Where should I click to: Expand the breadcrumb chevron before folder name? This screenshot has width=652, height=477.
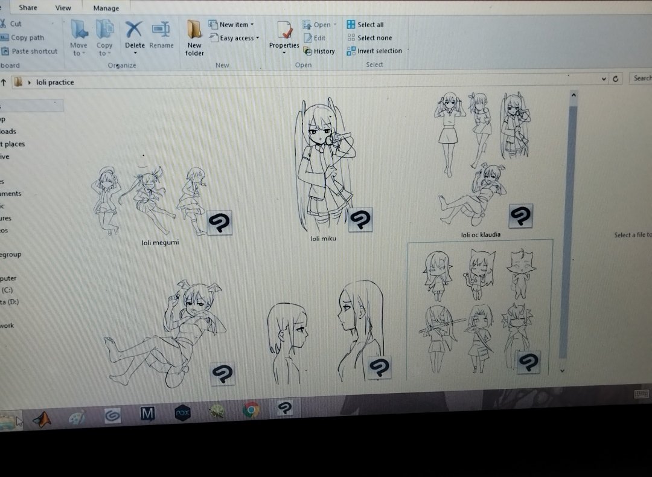(x=29, y=82)
